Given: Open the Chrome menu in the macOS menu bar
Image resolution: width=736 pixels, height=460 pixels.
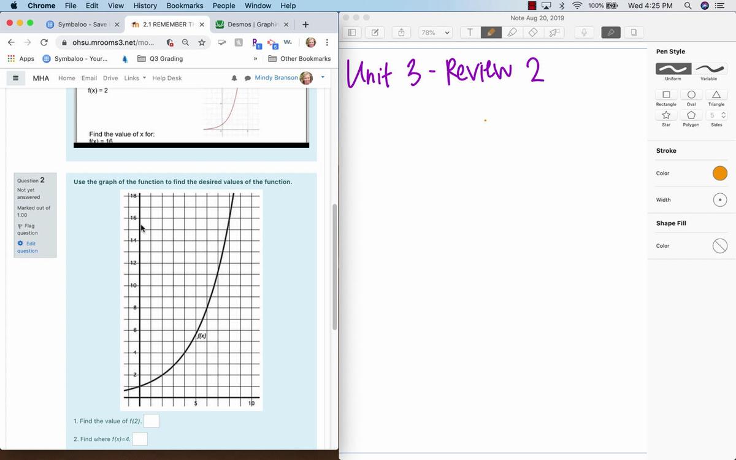Looking at the screenshot, I should pyautogui.click(x=42, y=6).
